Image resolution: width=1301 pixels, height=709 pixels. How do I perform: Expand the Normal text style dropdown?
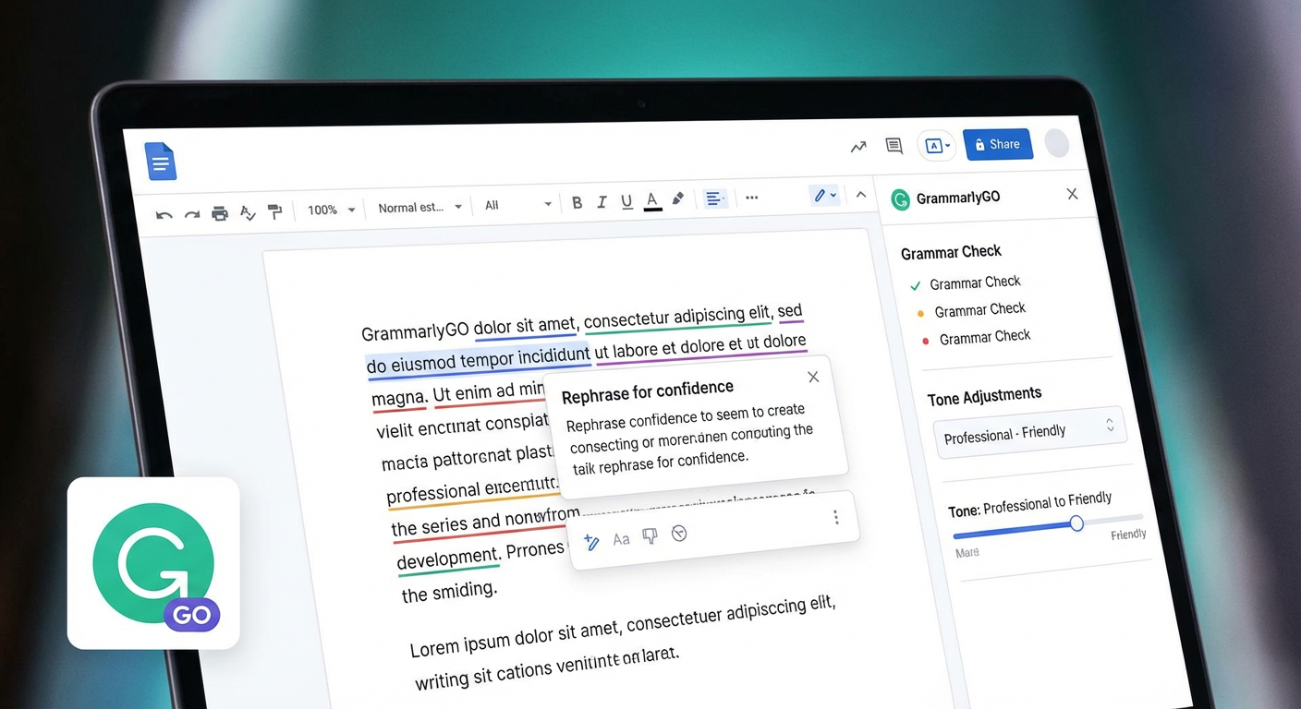419,208
